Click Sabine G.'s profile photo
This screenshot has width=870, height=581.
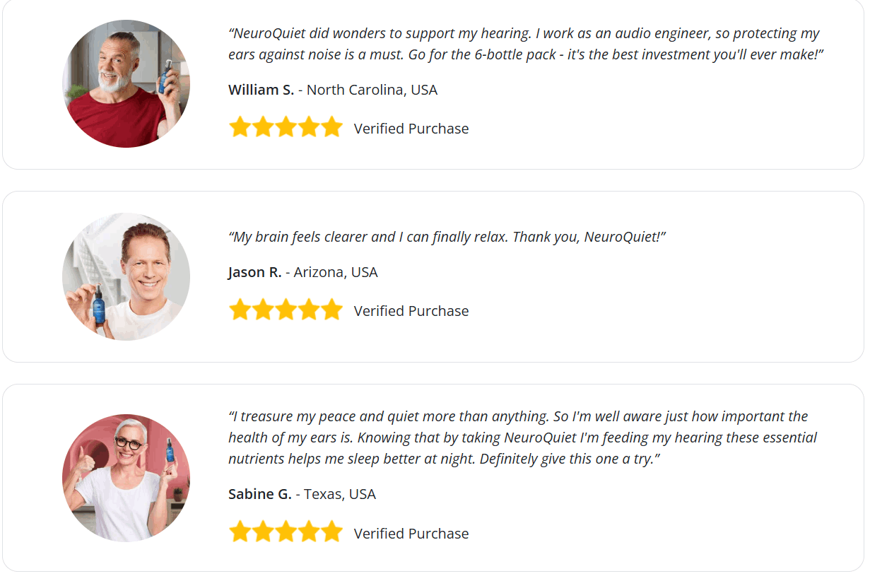(x=126, y=478)
